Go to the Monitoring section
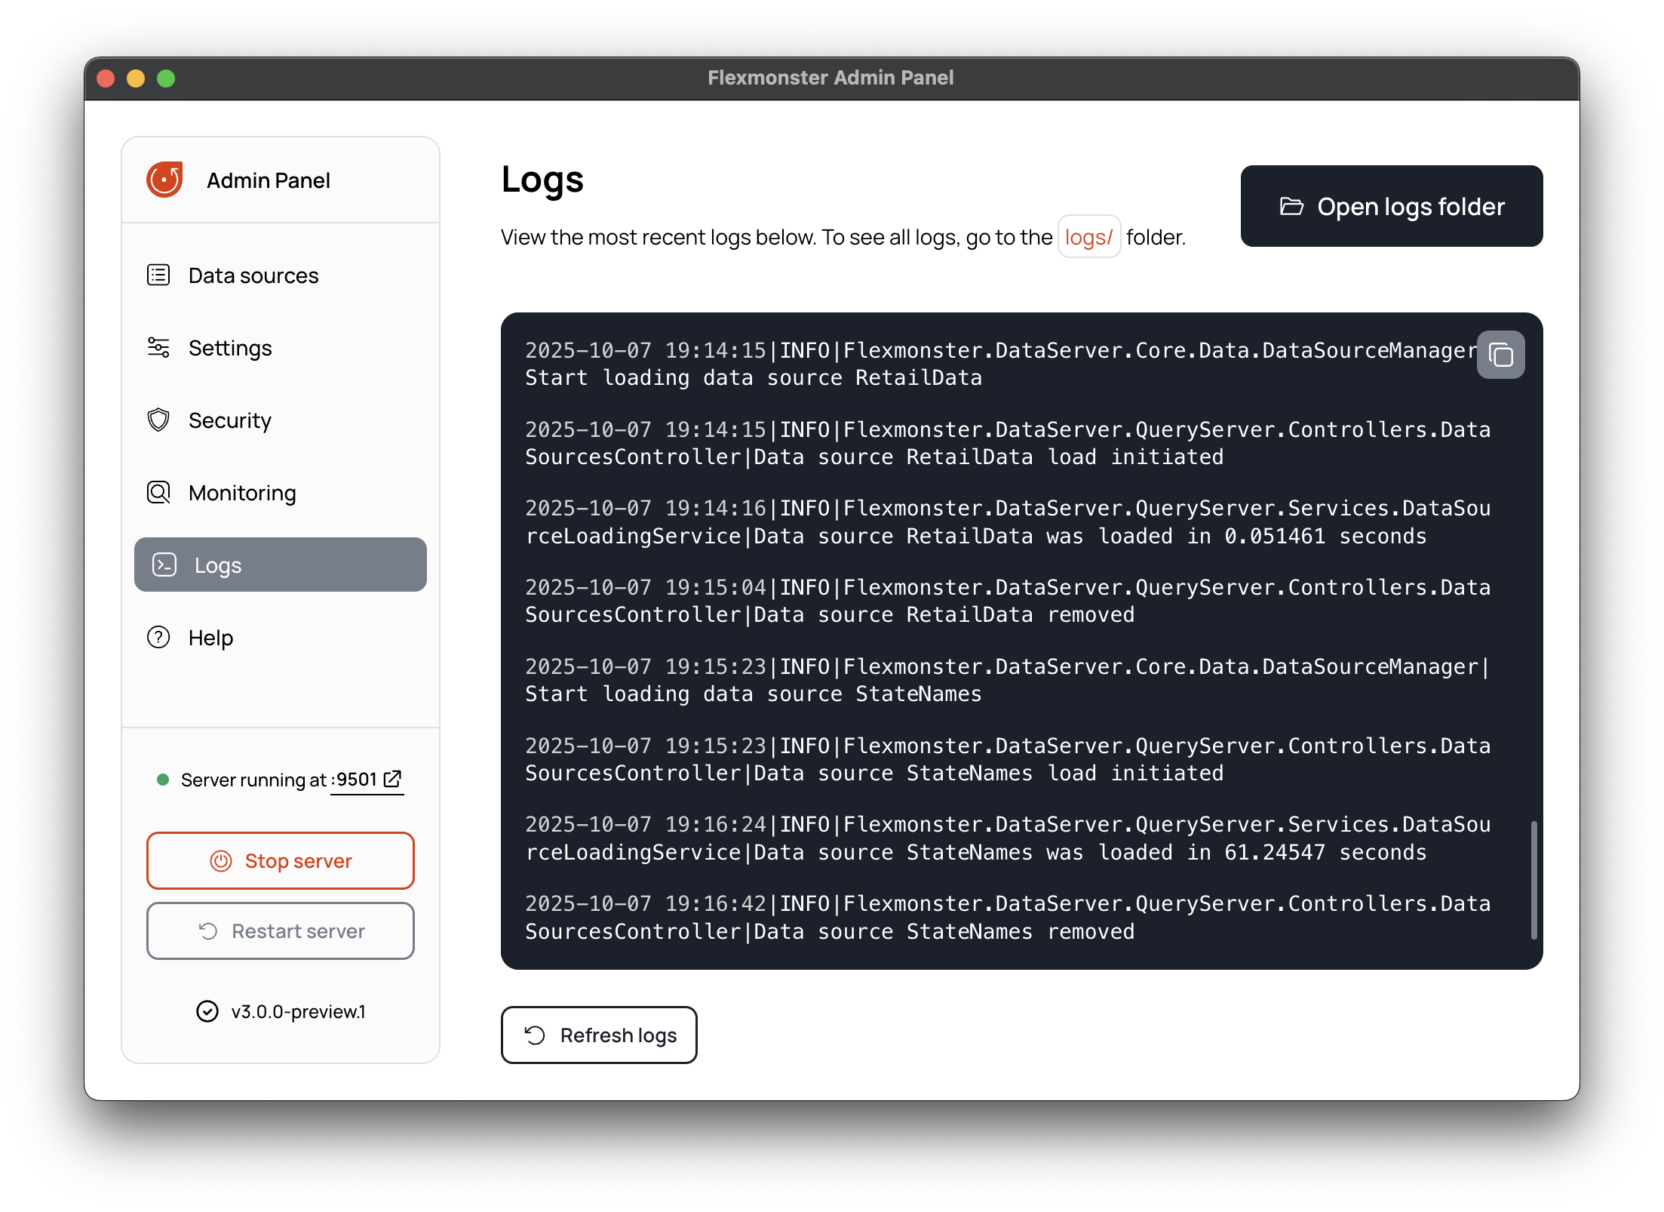 242,493
